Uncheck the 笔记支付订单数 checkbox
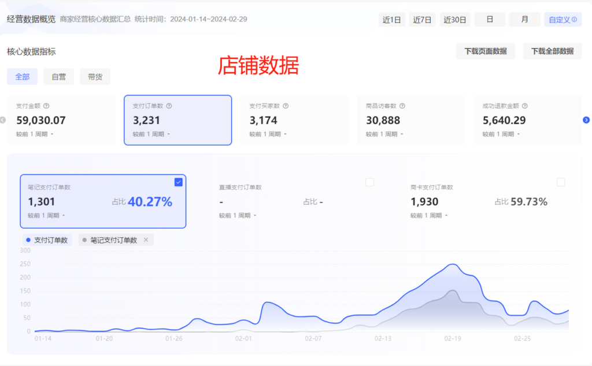The width and height of the screenshot is (592, 366). (178, 182)
